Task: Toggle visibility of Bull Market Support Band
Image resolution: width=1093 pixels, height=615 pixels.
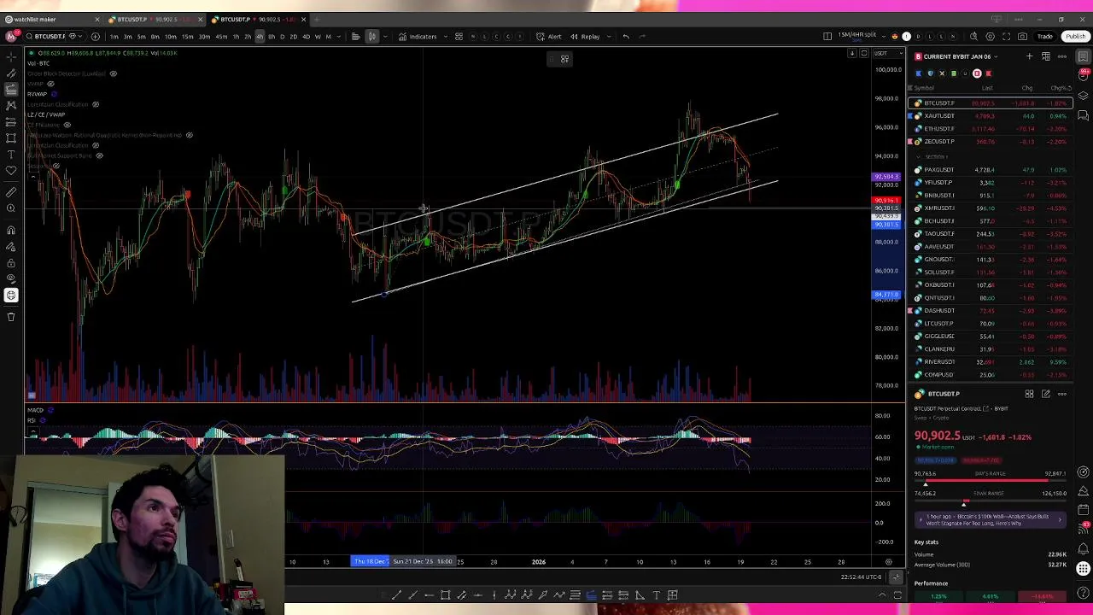Action: pos(99,155)
